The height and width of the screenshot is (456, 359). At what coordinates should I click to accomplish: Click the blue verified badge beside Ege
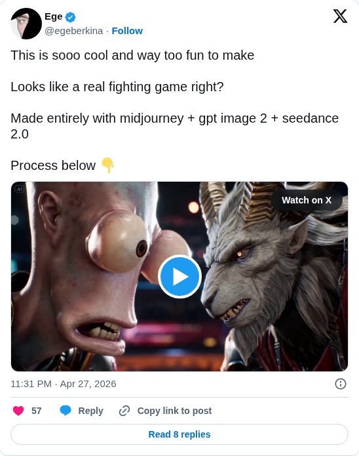(70, 17)
